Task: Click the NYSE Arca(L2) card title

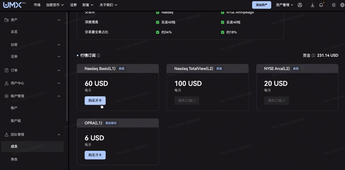Action: click(x=277, y=68)
